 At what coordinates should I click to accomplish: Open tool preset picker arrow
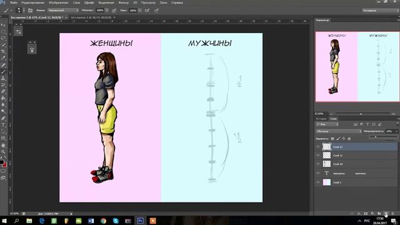[11, 11]
